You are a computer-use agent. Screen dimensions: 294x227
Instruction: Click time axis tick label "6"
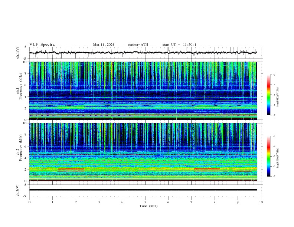click(168, 202)
